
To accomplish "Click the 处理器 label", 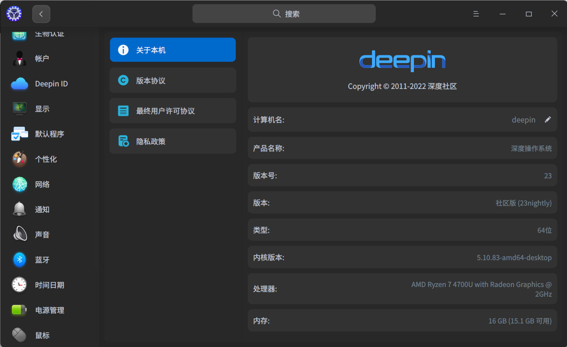I will [265, 289].
